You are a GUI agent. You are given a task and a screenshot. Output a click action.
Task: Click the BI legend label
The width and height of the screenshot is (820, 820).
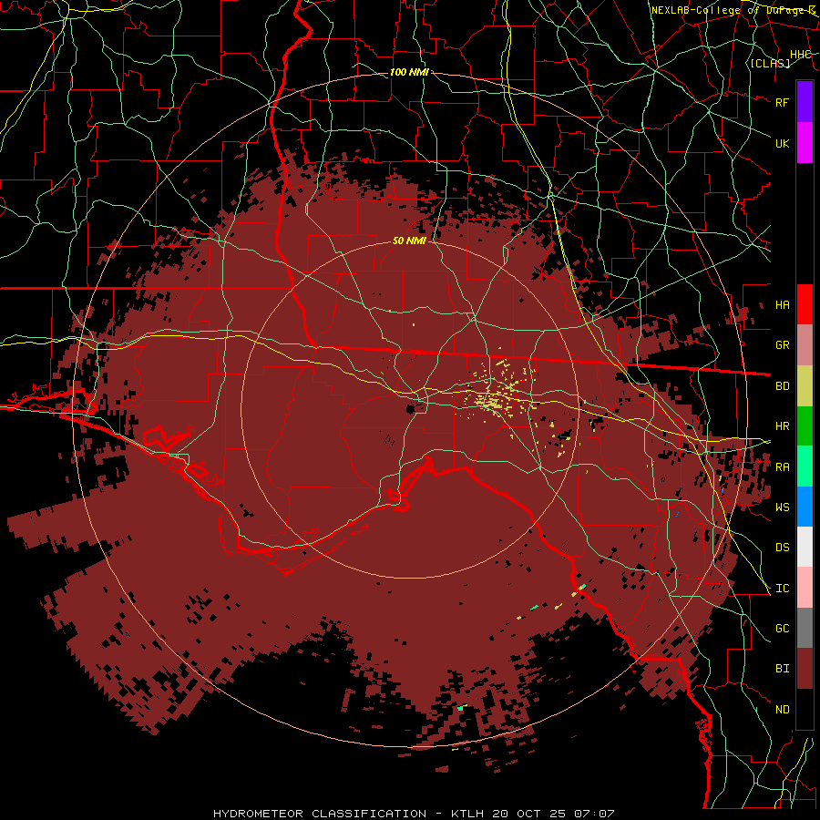pos(783,669)
